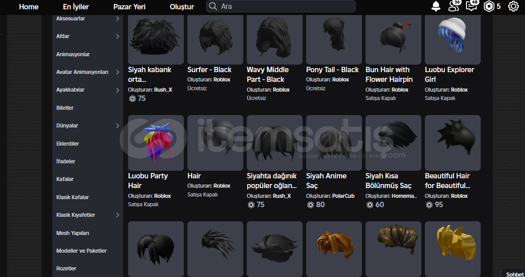Expand the Aksesuarlar category arrow
This screenshot has width=525, height=277.
(117, 19)
